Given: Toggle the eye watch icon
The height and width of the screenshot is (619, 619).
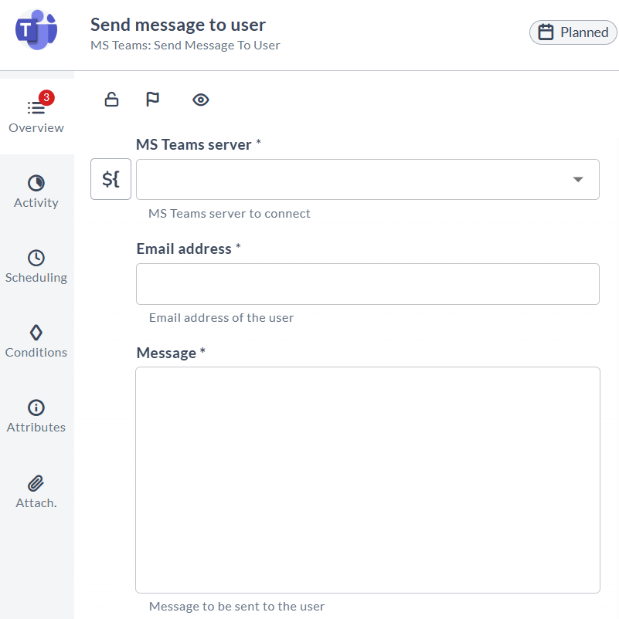Looking at the screenshot, I should tap(201, 100).
